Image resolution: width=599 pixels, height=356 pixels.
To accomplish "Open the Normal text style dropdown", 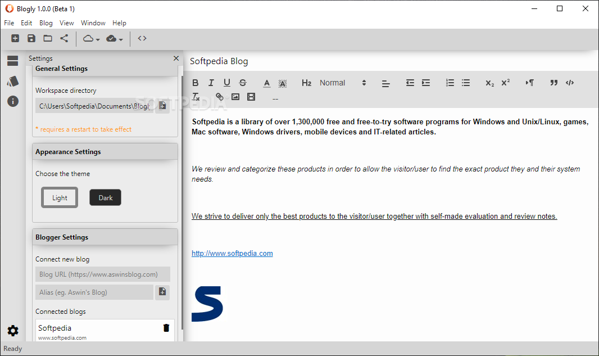I will (x=343, y=83).
